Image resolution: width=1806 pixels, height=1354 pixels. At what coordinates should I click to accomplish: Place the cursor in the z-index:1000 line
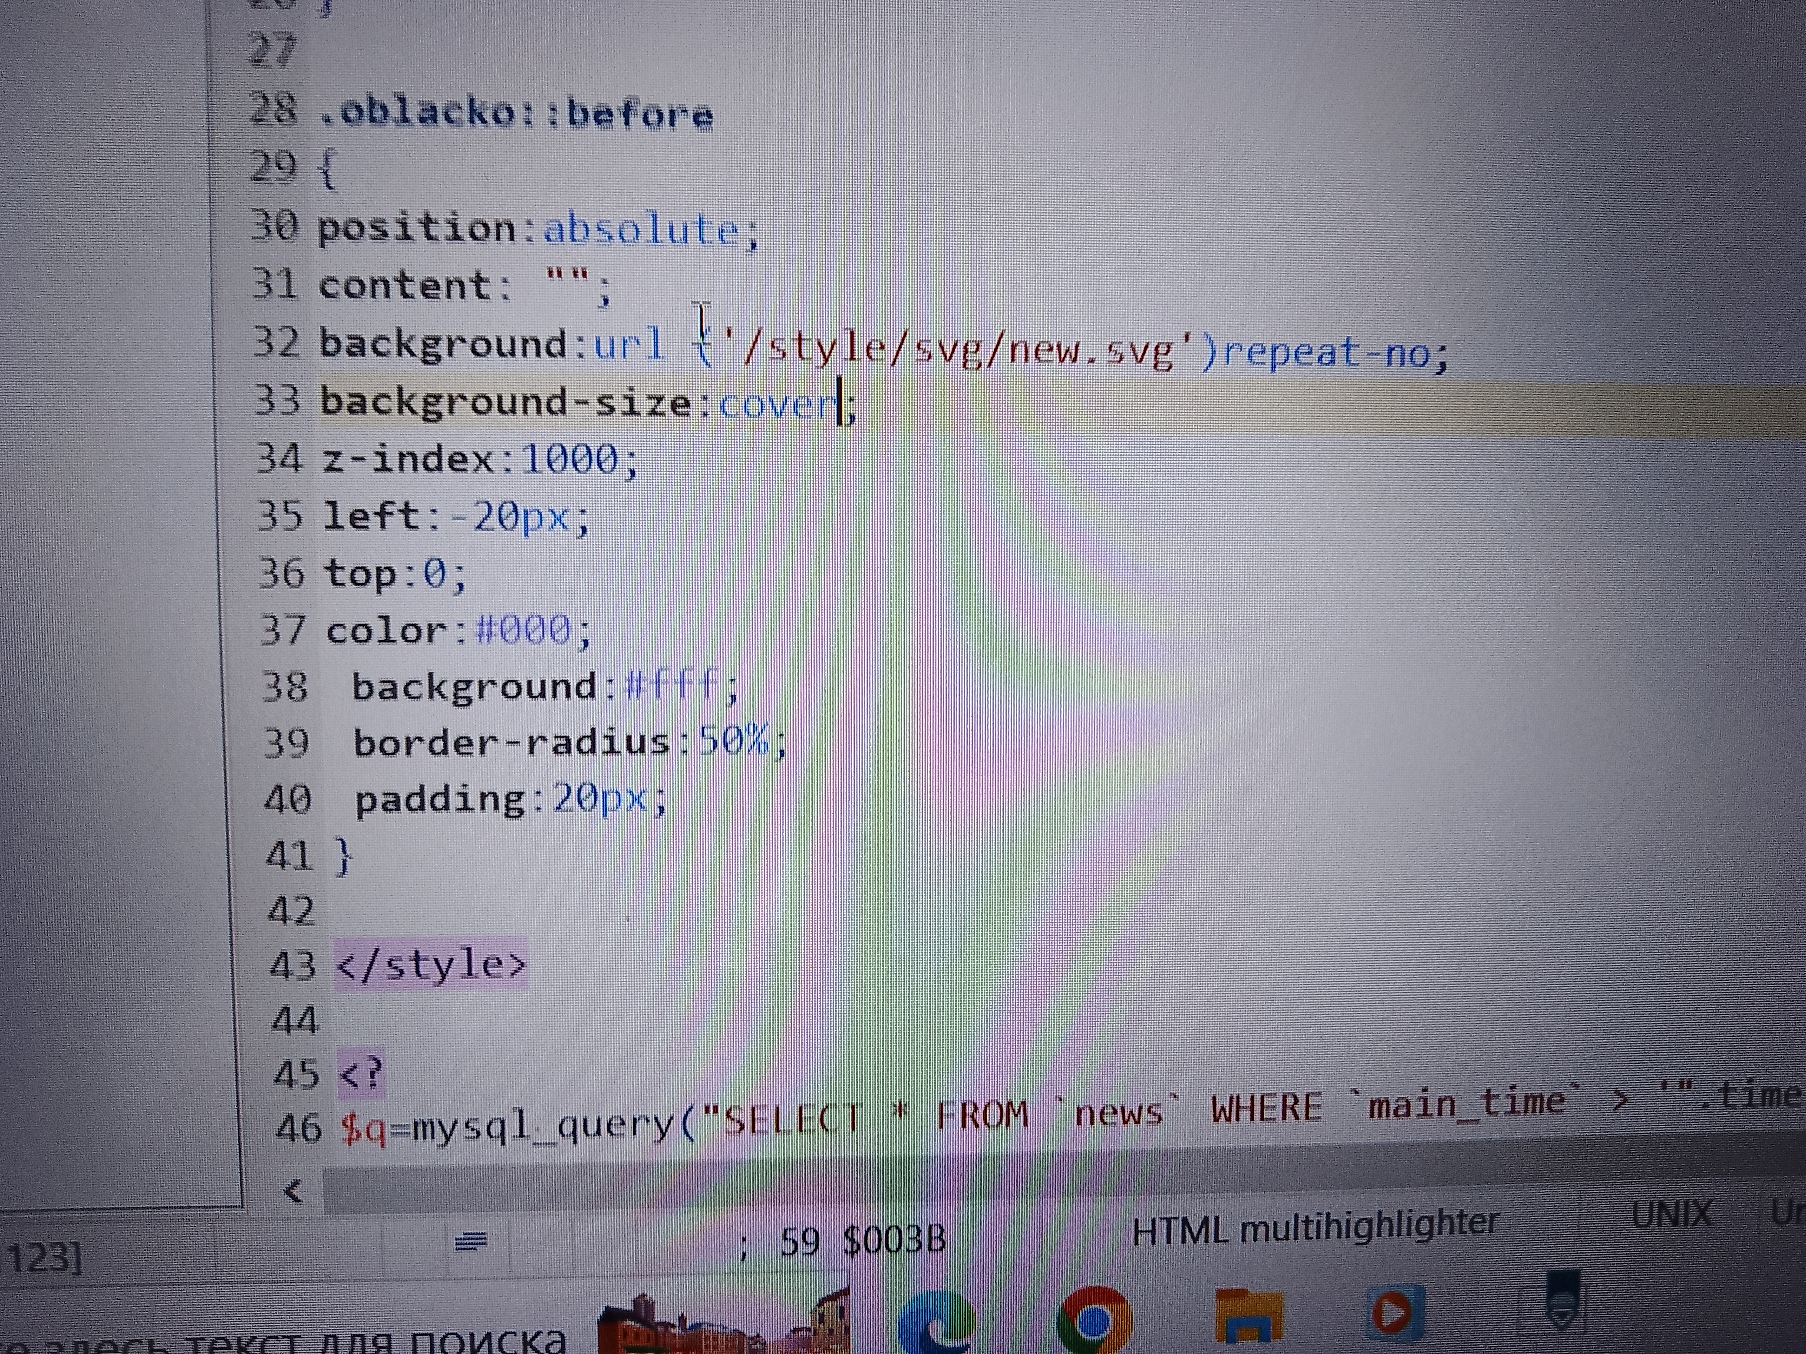click(x=478, y=459)
